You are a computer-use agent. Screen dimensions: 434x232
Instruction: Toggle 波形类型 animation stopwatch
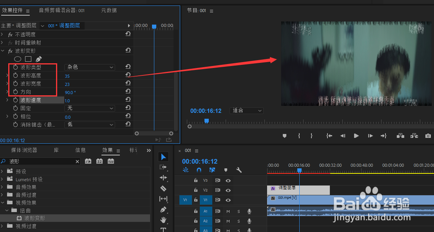pos(16,67)
